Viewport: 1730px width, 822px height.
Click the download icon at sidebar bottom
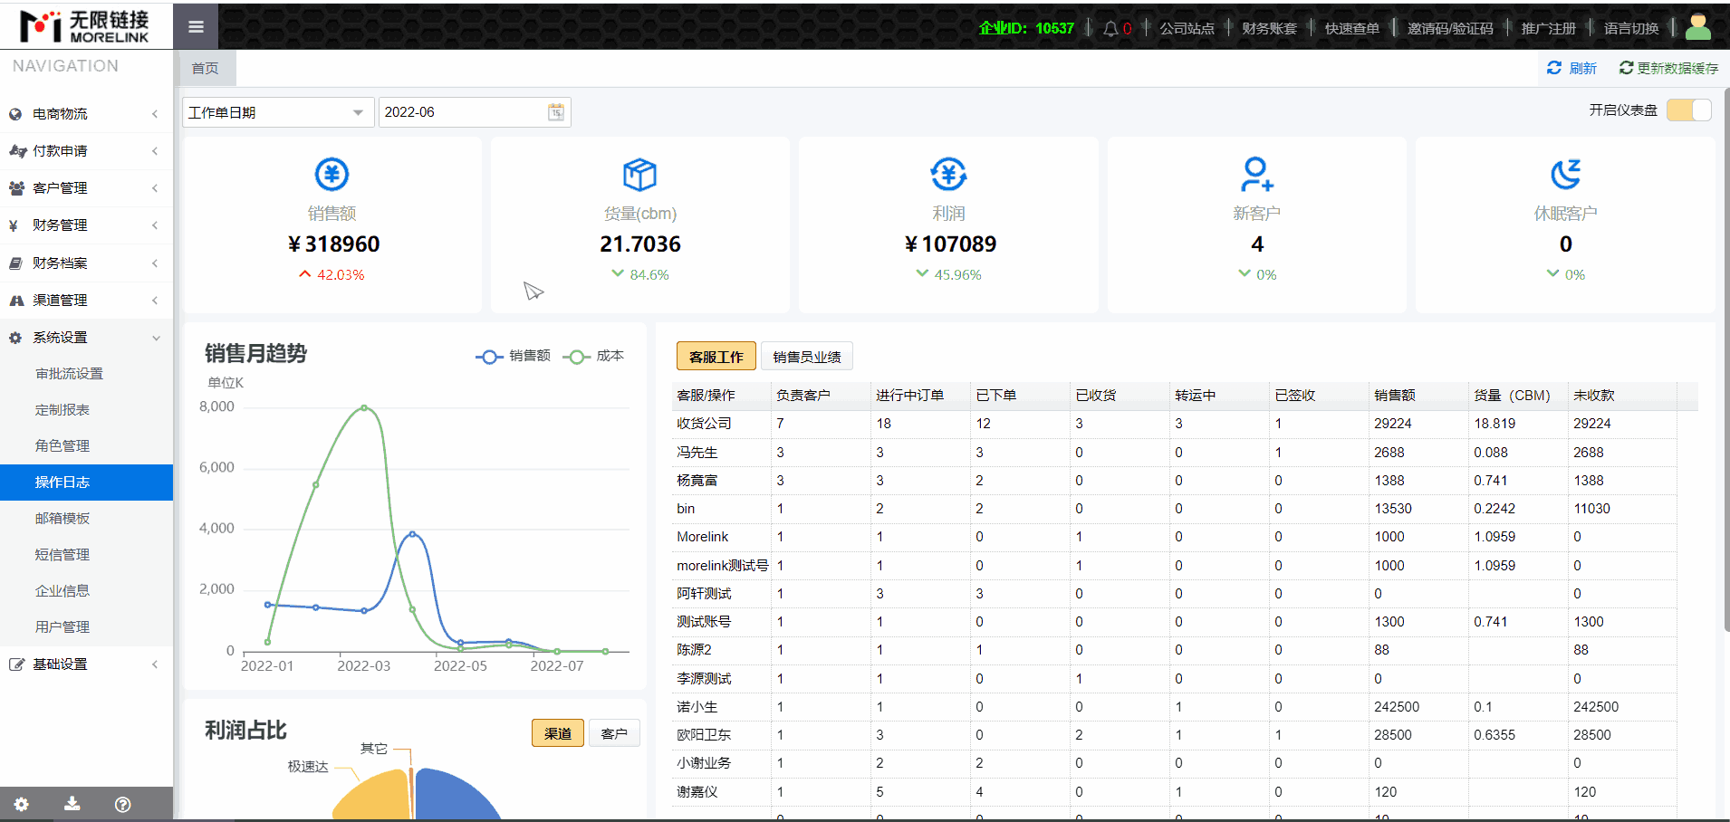tap(72, 804)
